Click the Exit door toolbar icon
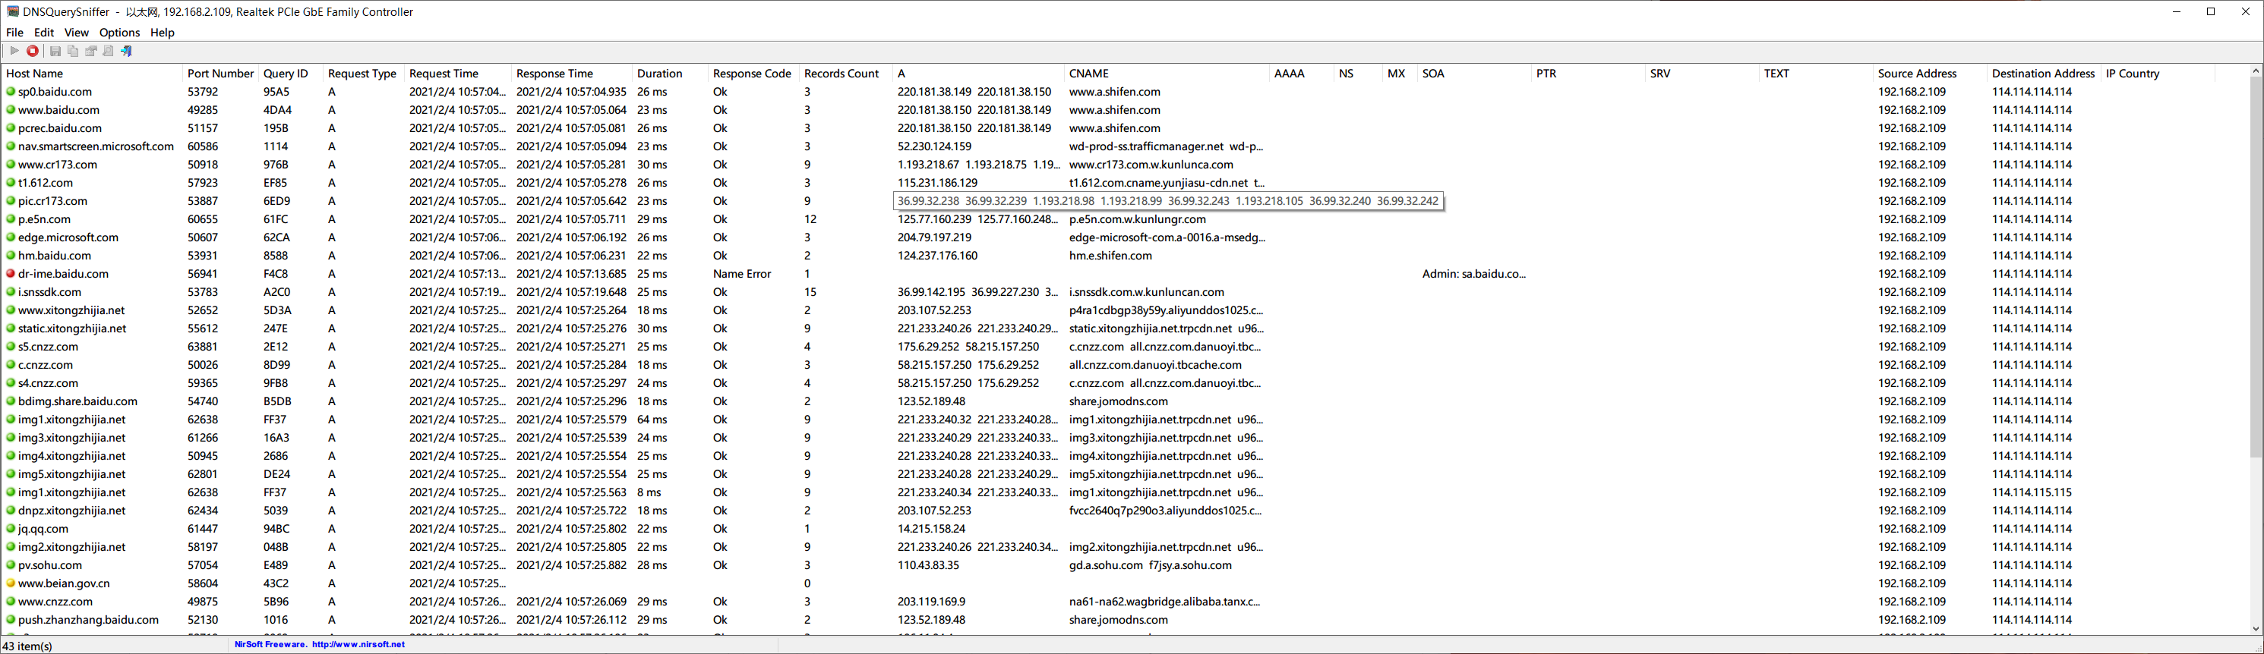The height and width of the screenshot is (654, 2264). [125, 51]
